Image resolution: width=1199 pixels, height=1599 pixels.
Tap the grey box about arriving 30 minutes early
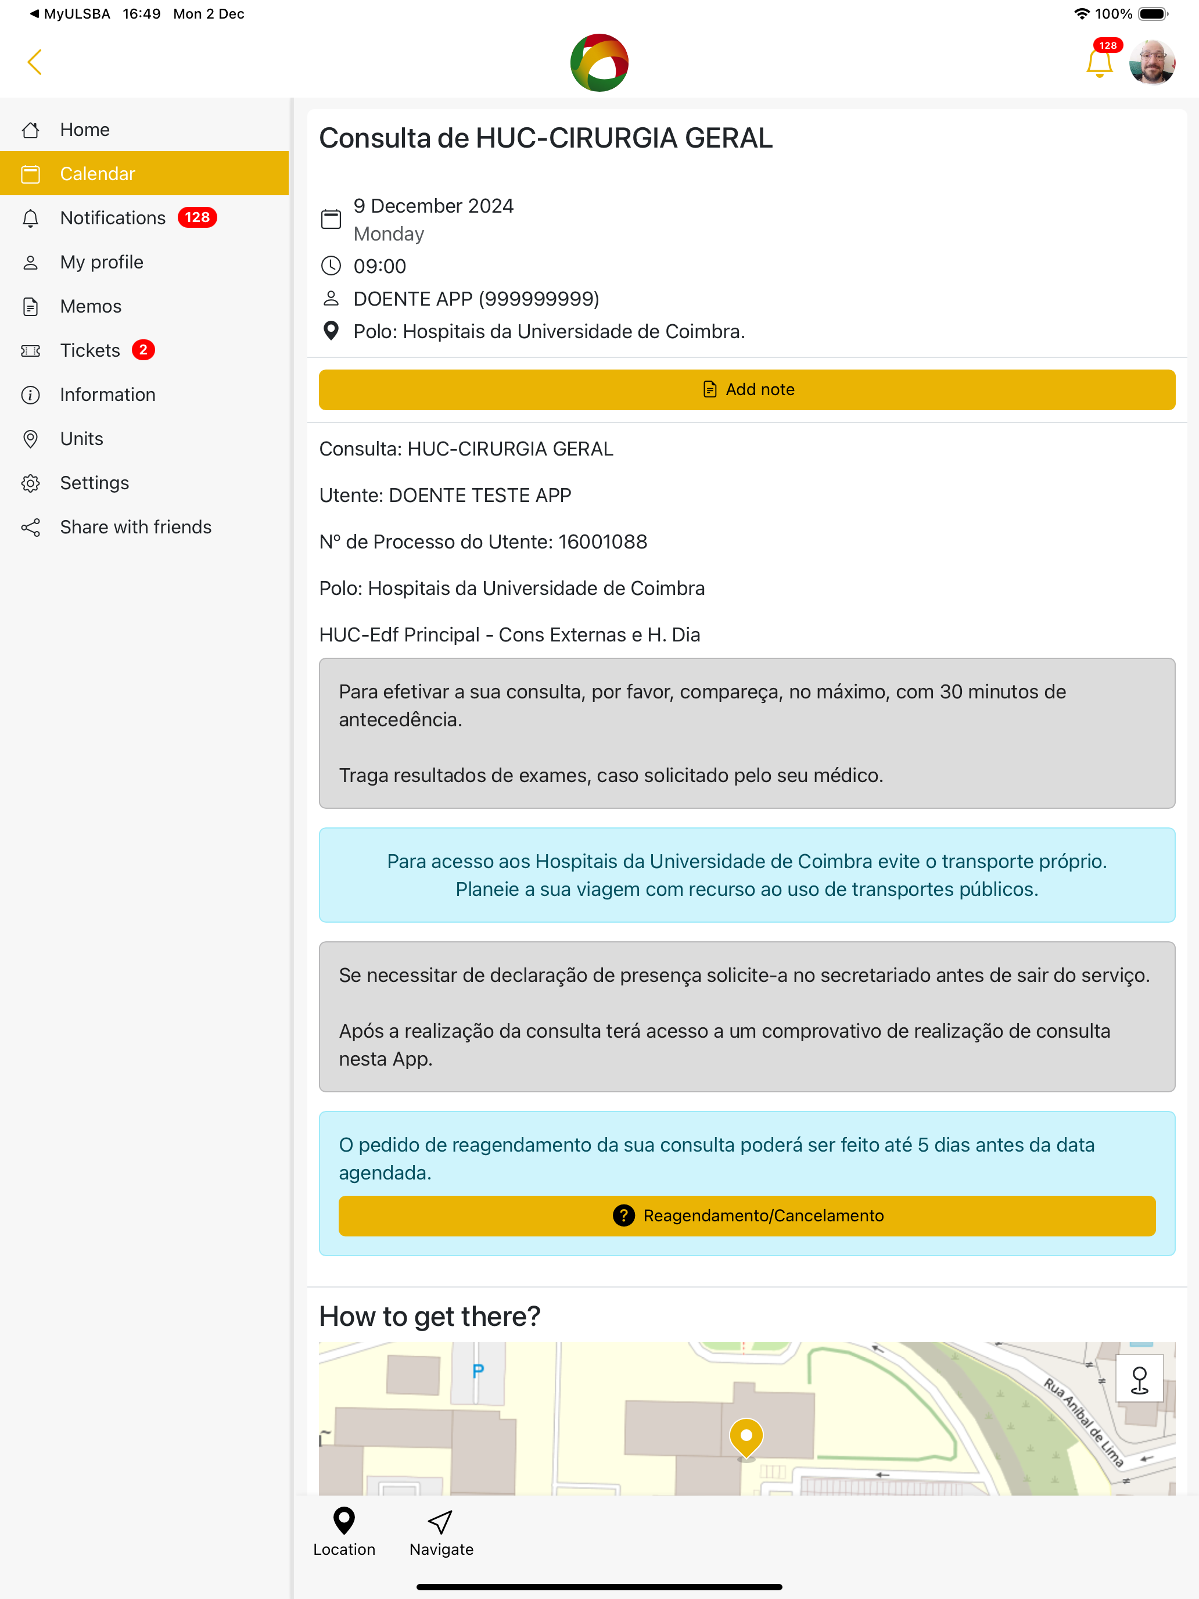[746, 733]
